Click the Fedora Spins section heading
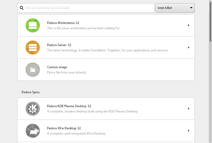212x143 pixels. (30, 92)
